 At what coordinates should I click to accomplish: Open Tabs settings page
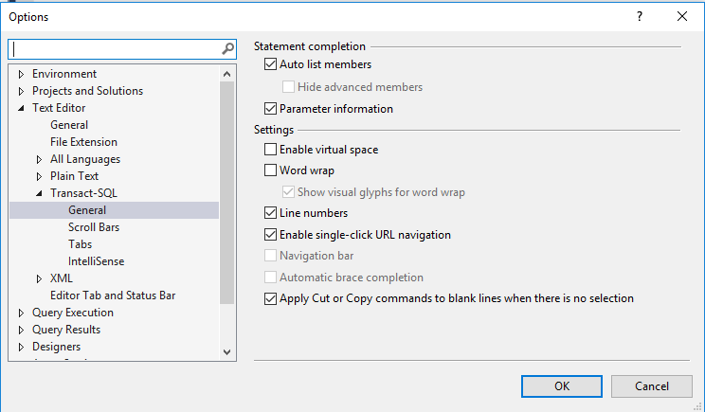tap(80, 244)
